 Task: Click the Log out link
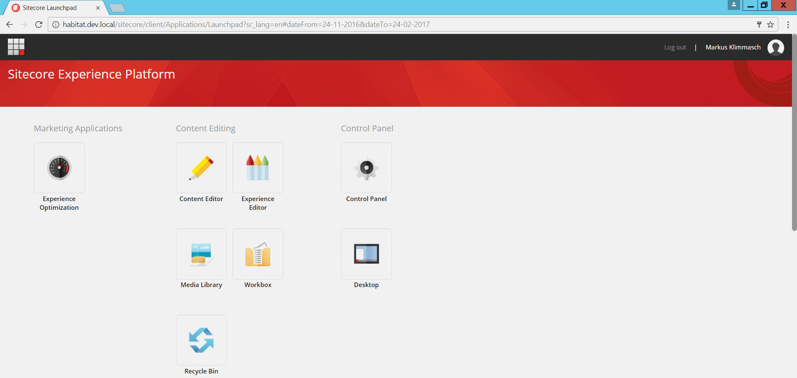675,47
